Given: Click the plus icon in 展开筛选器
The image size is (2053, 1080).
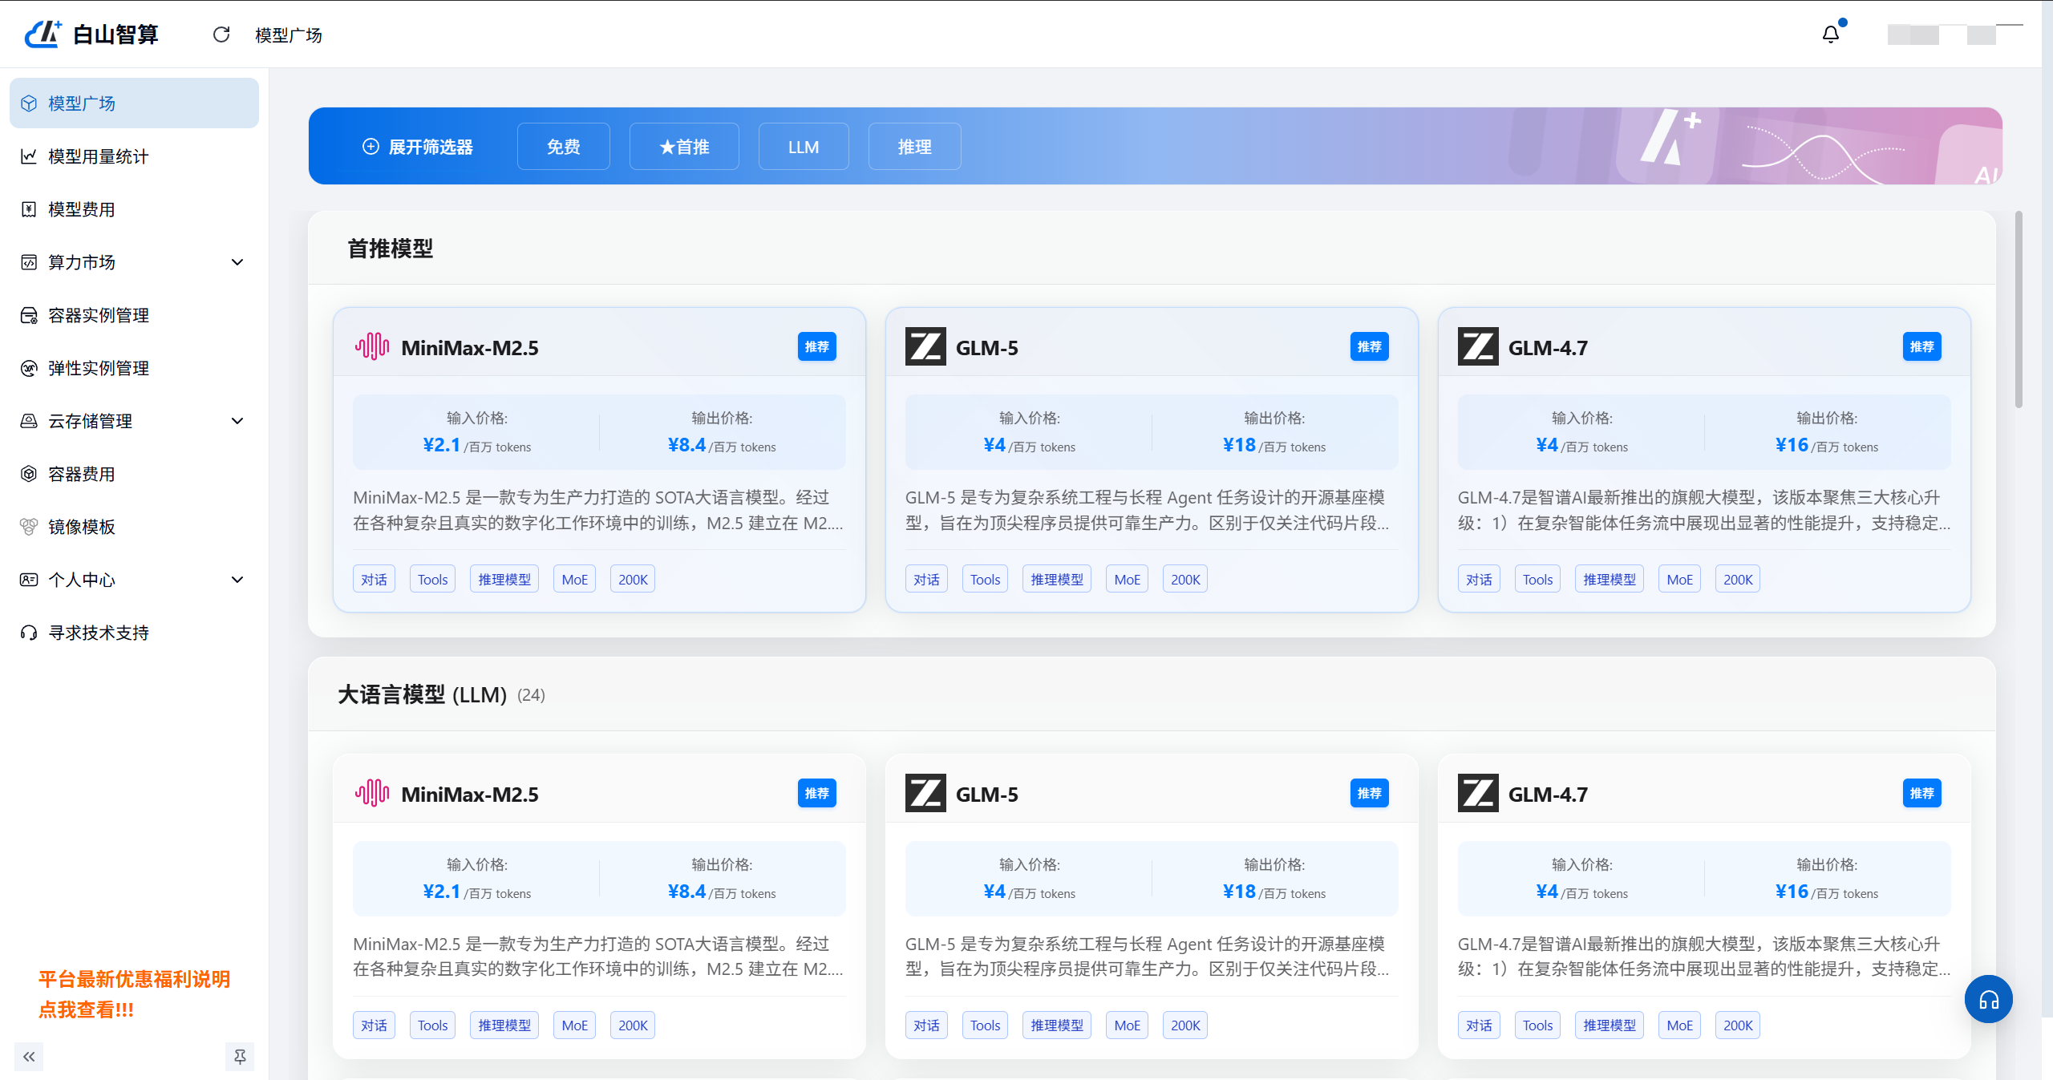Looking at the screenshot, I should point(371,147).
